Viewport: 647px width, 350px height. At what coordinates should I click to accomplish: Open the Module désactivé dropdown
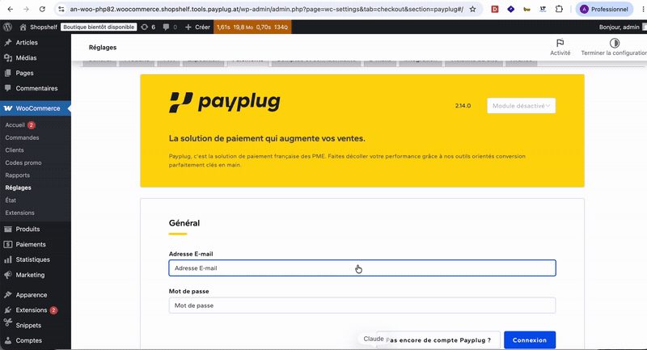pyautogui.click(x=521, y=106)
